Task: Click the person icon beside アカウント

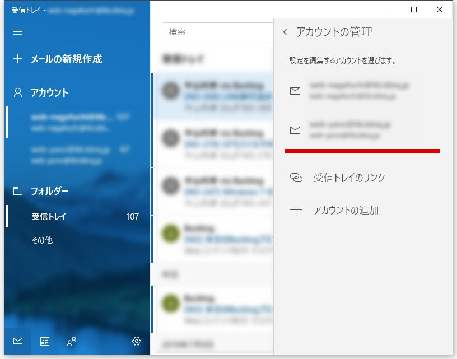Action: click(18, 92)
